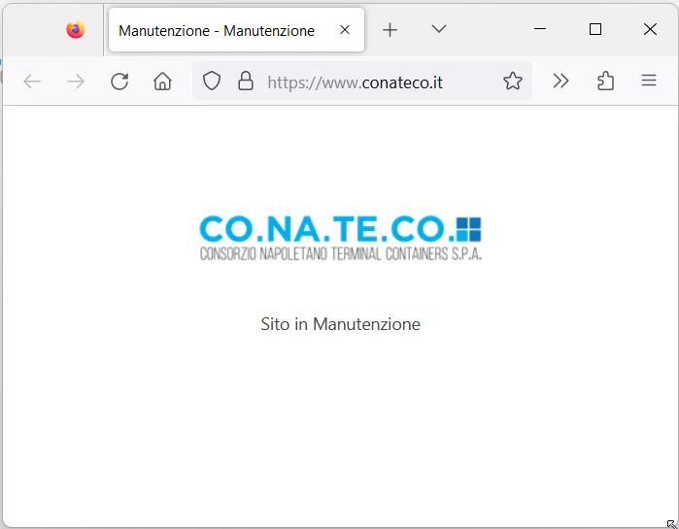Reload the current page
The width and height of the screenshot is (679, 529).
119,82
